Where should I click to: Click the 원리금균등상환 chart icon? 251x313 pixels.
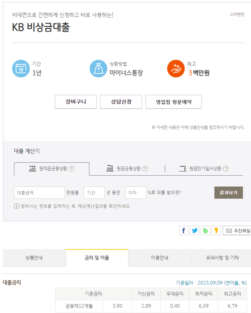click(33, 169)
